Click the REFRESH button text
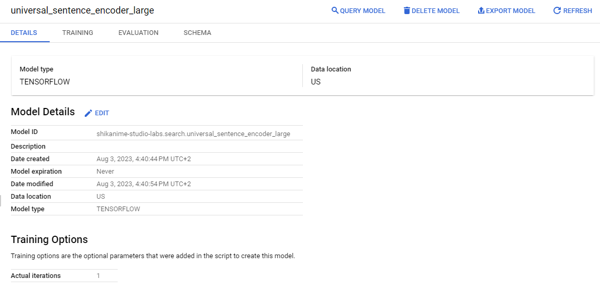600x291 pixels. (578, 11)
